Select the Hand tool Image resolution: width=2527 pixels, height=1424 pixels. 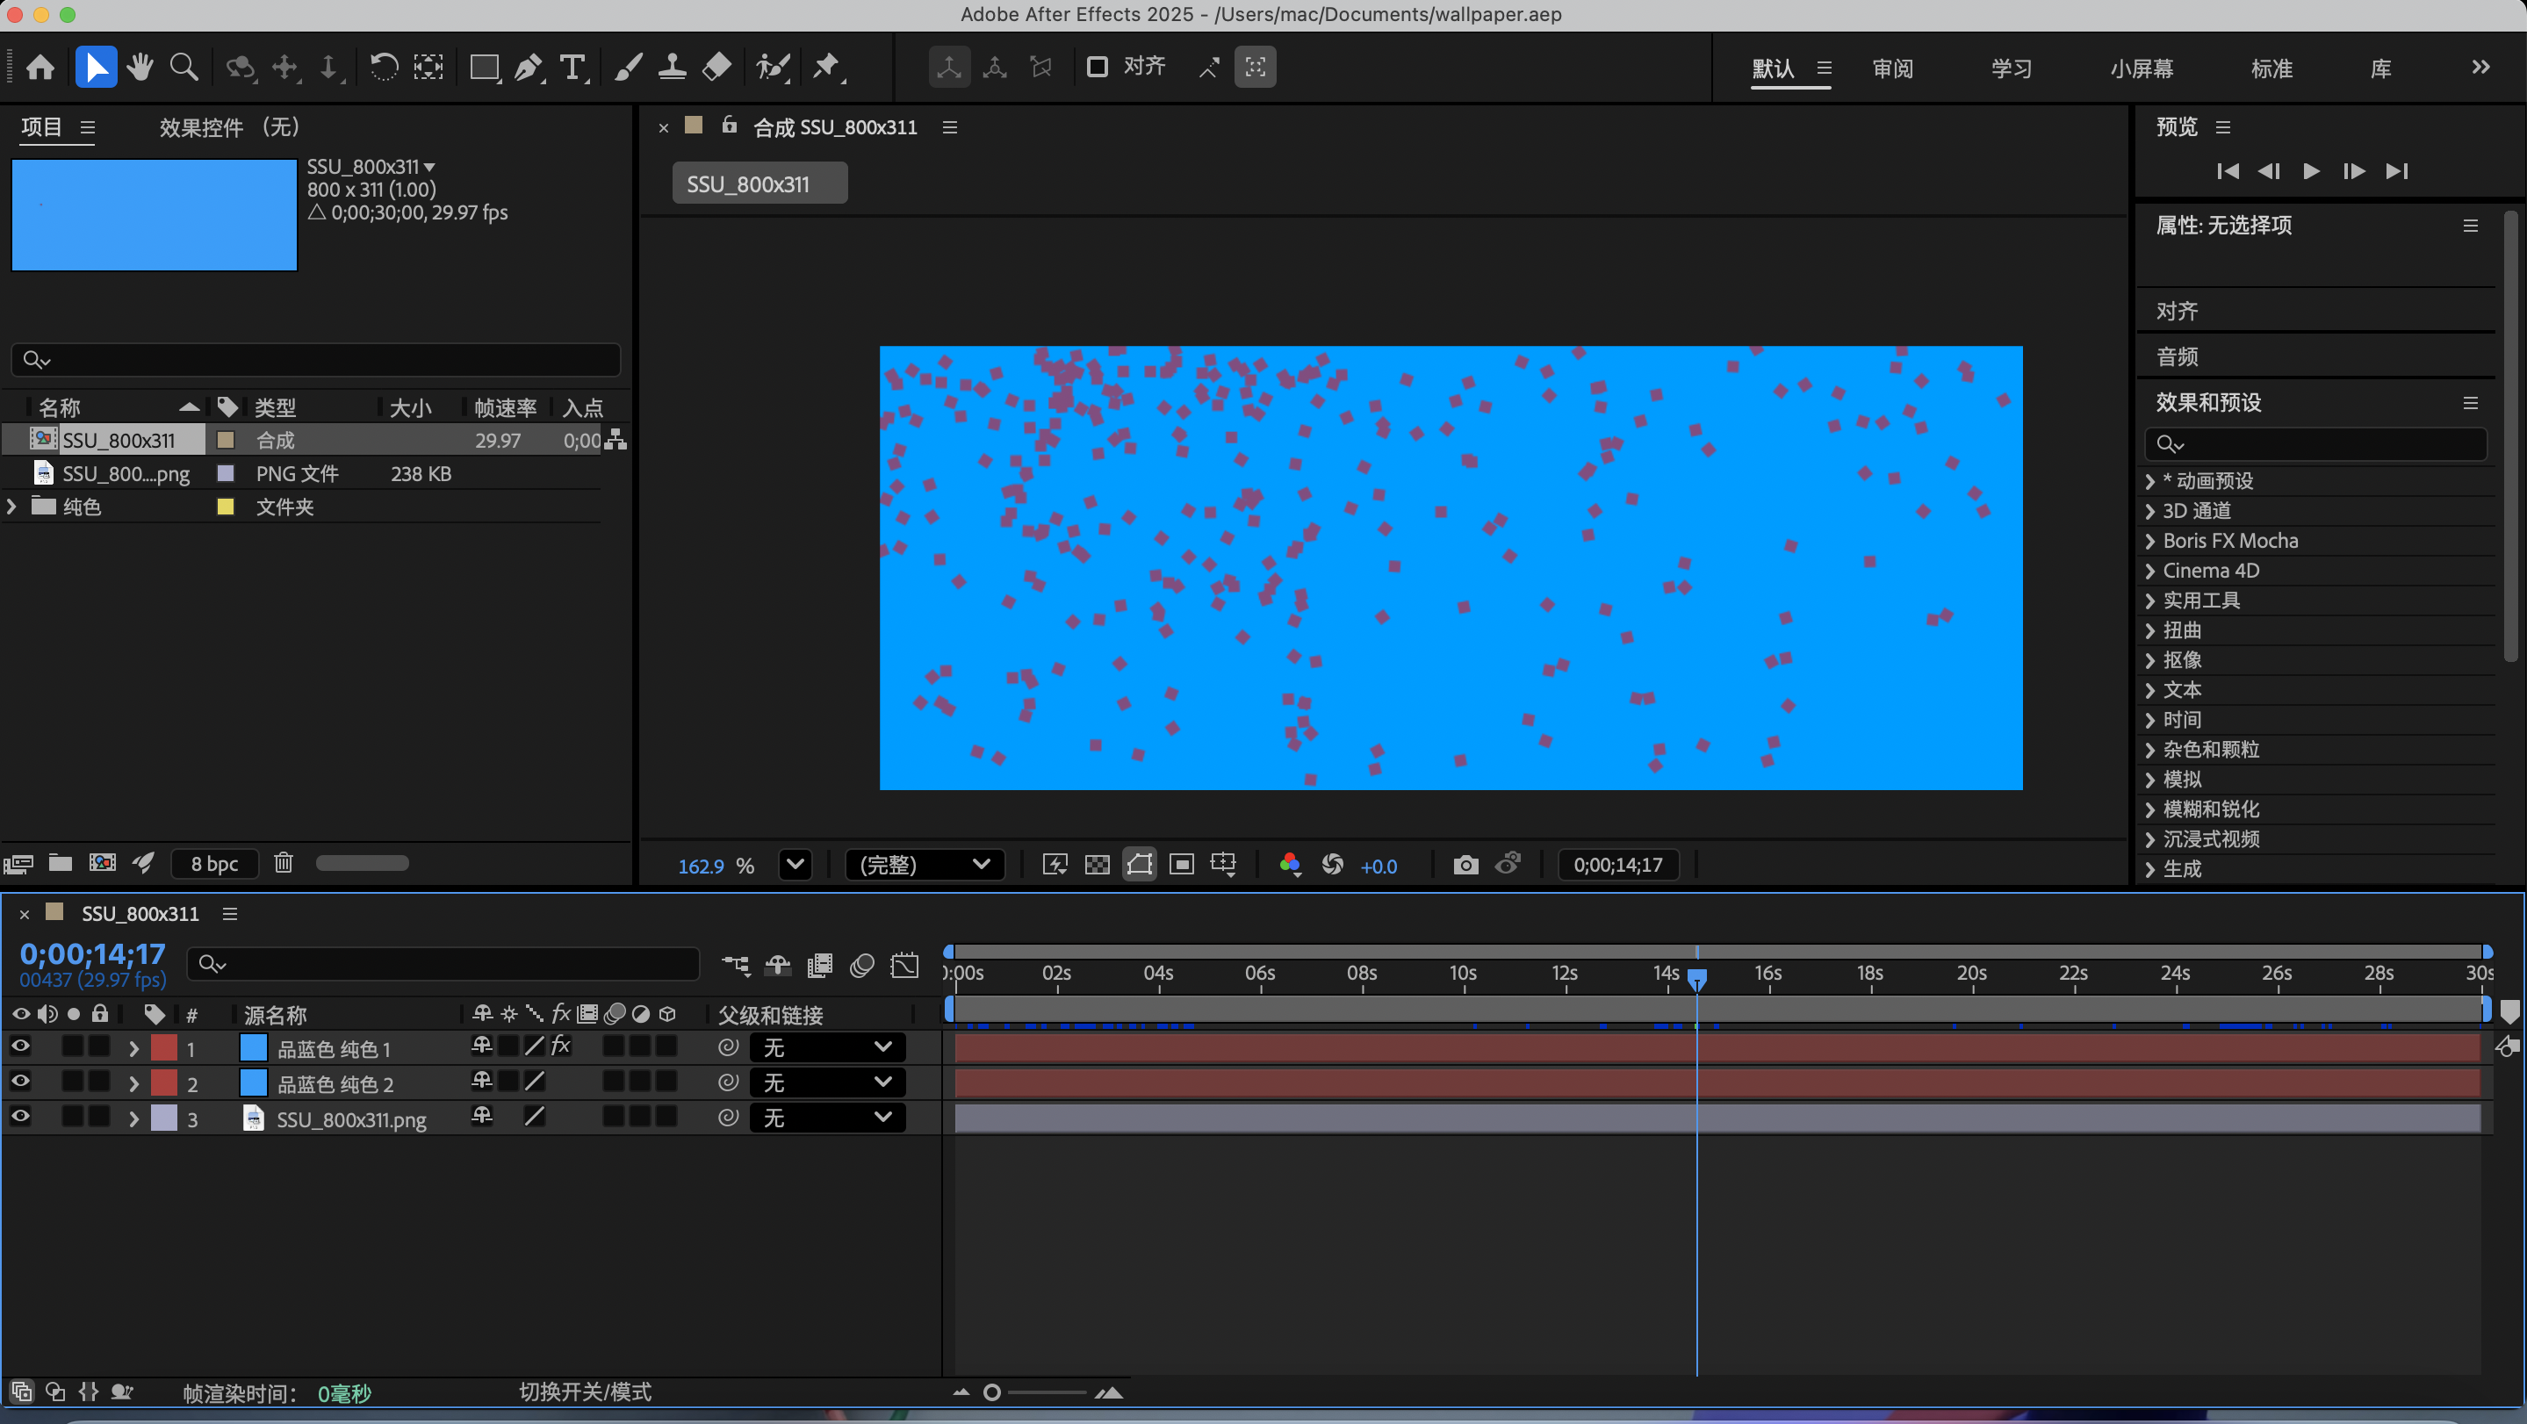point(140,67)
